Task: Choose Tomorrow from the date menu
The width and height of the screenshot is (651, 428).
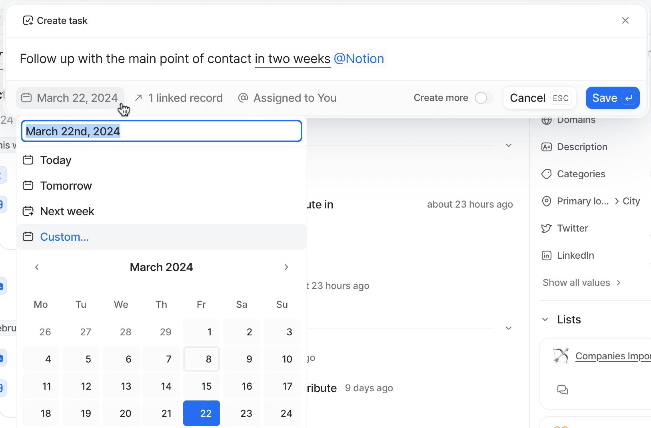Action: (x=66, y=185)
